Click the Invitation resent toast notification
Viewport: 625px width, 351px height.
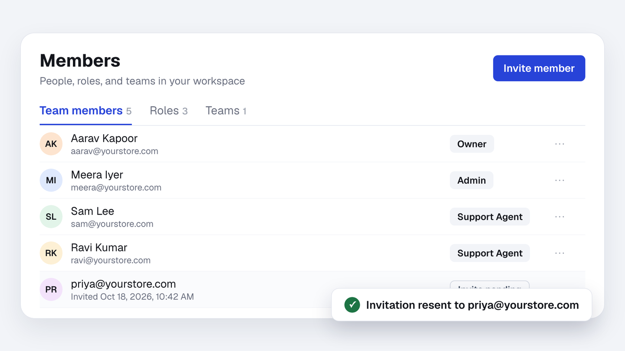coord(461,305)
